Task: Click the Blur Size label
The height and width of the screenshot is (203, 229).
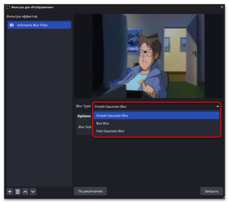Action: coord(85,127)
